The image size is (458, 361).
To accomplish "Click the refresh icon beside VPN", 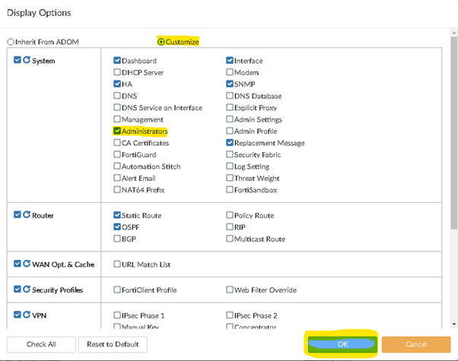I will [27, 314].
